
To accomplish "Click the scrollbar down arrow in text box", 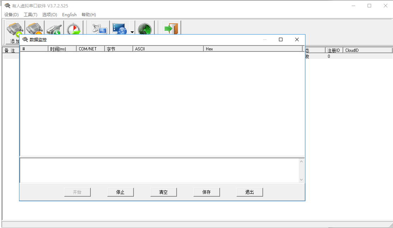I will (x=301, y=180).
